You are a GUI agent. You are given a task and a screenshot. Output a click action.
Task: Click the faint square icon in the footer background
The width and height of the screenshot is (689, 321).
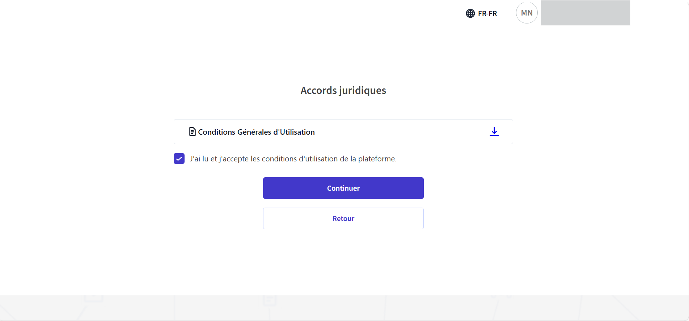click(94, 298)
